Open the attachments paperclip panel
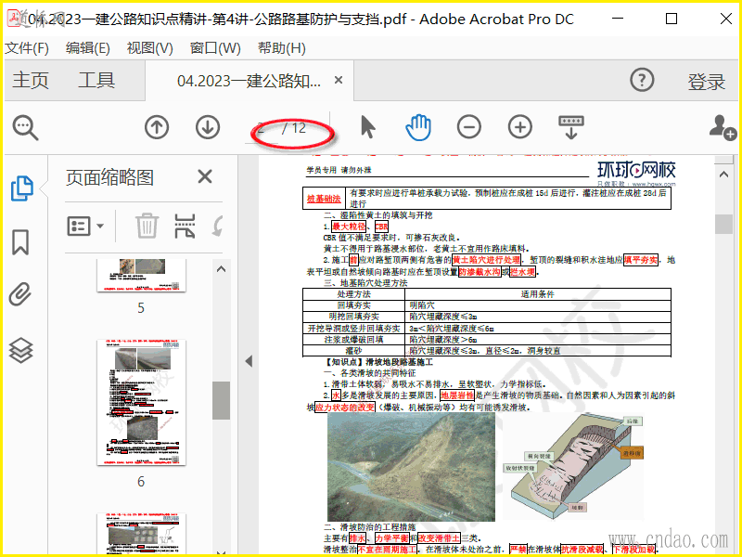 click(20, 294)
